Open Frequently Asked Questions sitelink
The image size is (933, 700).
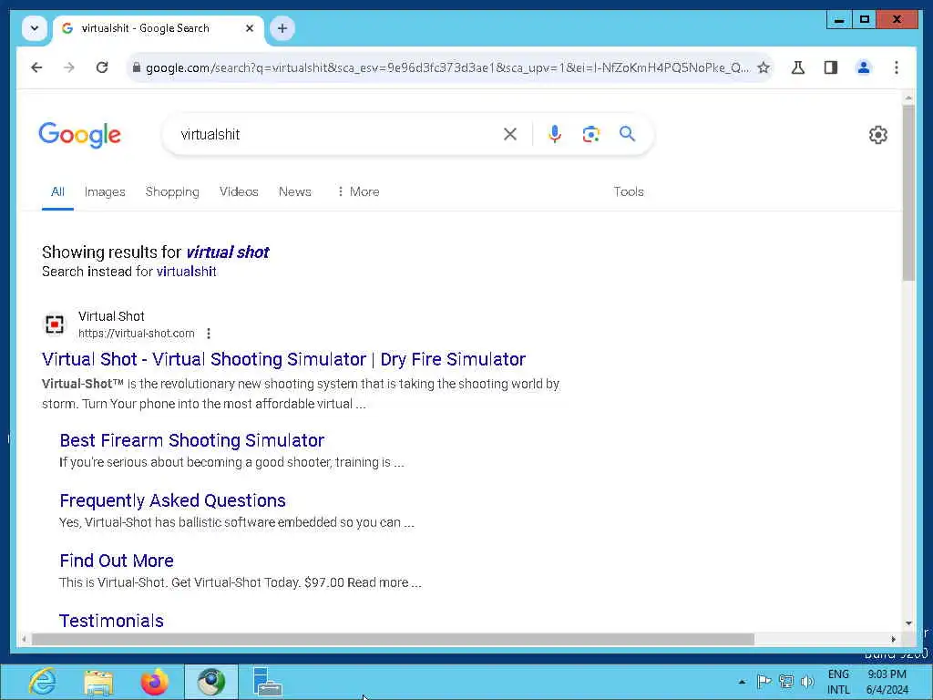(172, 500)
